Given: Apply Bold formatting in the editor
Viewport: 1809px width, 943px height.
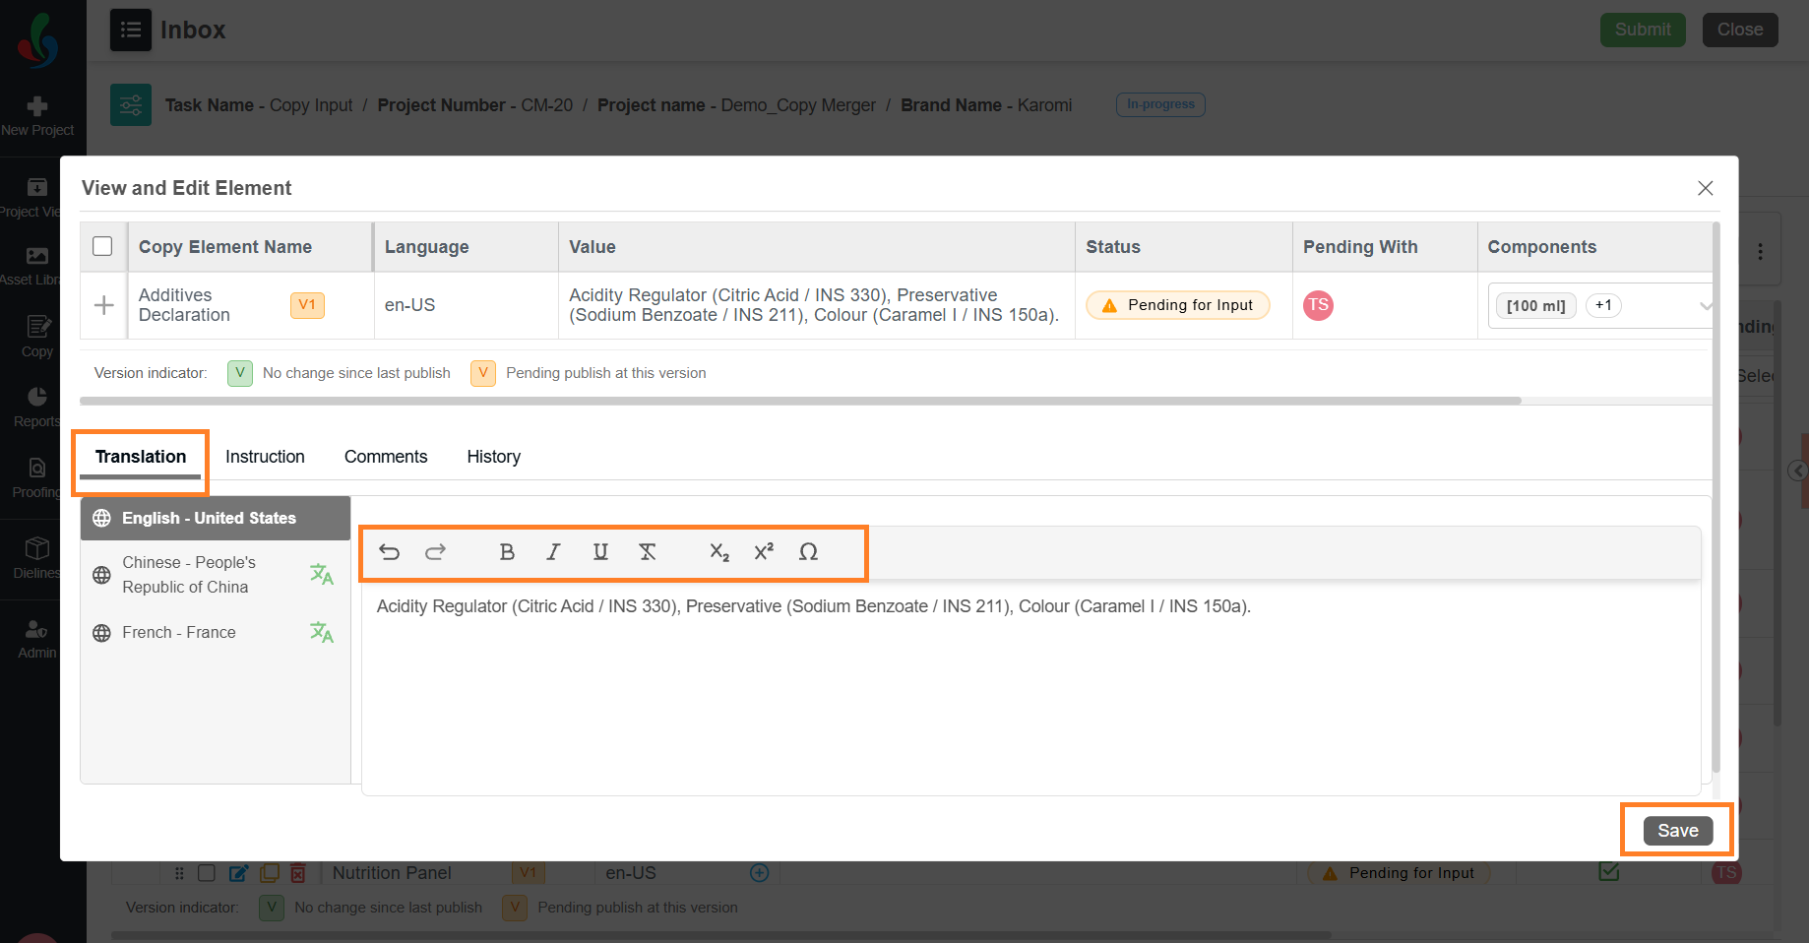Looking at the screenshot, I should click(x=507, y=552).
